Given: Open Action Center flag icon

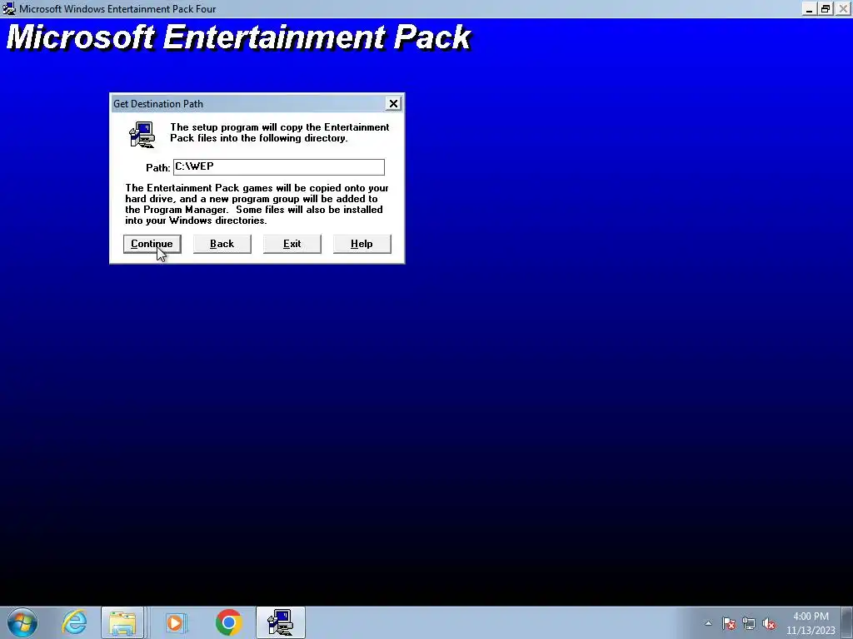Looking at the screenshot, I should point(729,623).
